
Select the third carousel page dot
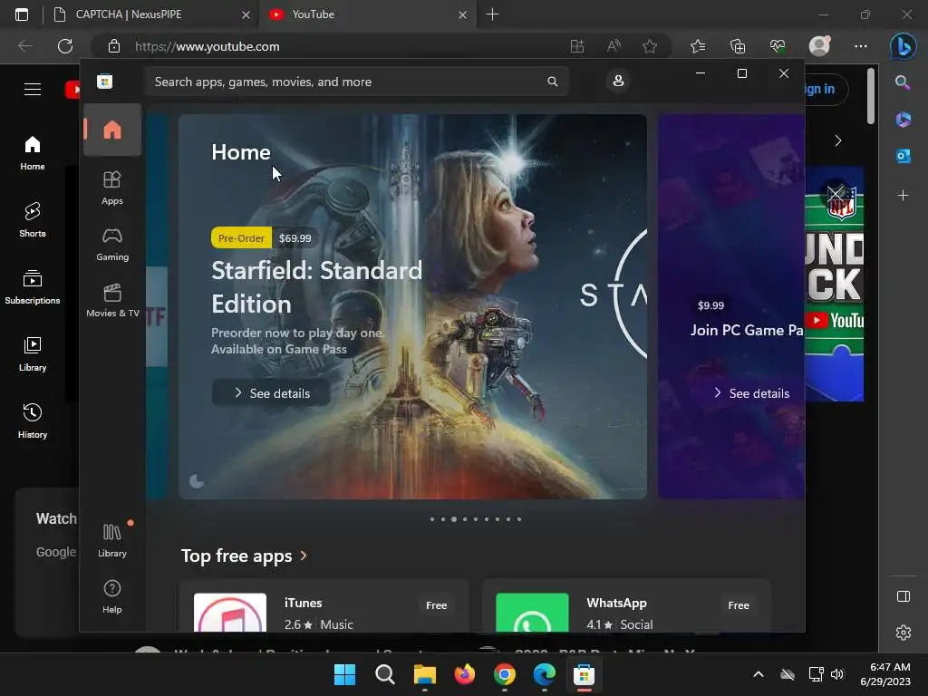pos(454,519)
